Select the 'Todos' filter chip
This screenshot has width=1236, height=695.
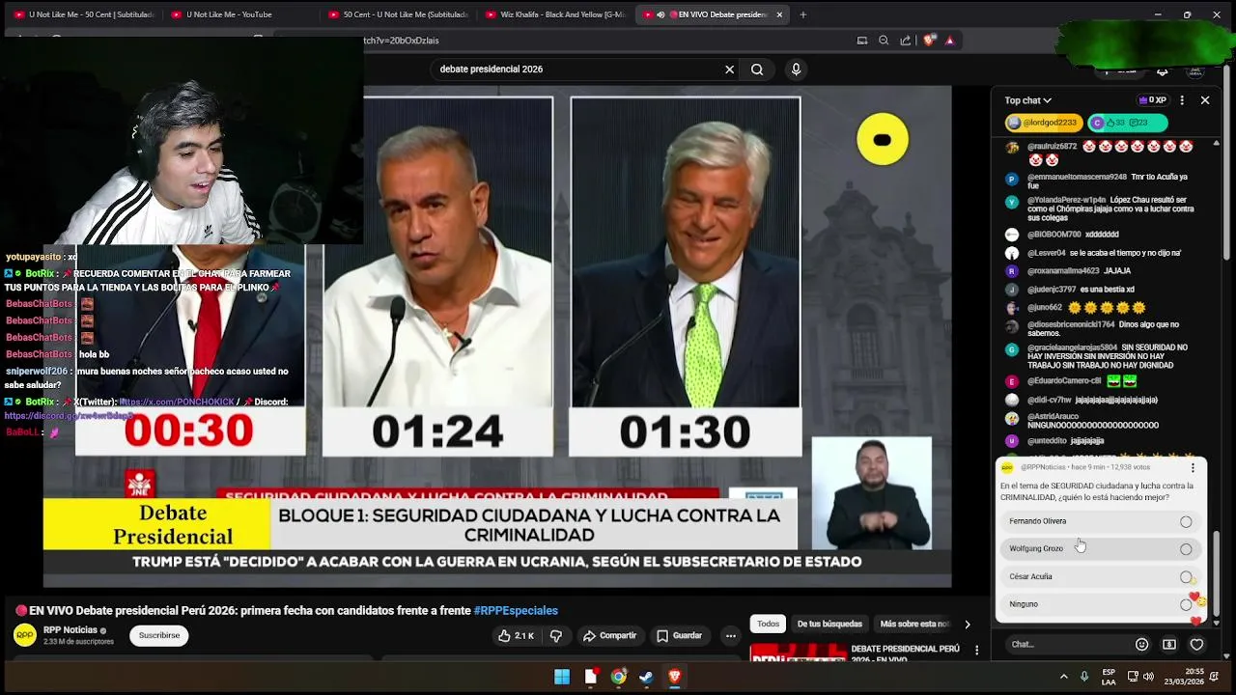pos(768,624)
